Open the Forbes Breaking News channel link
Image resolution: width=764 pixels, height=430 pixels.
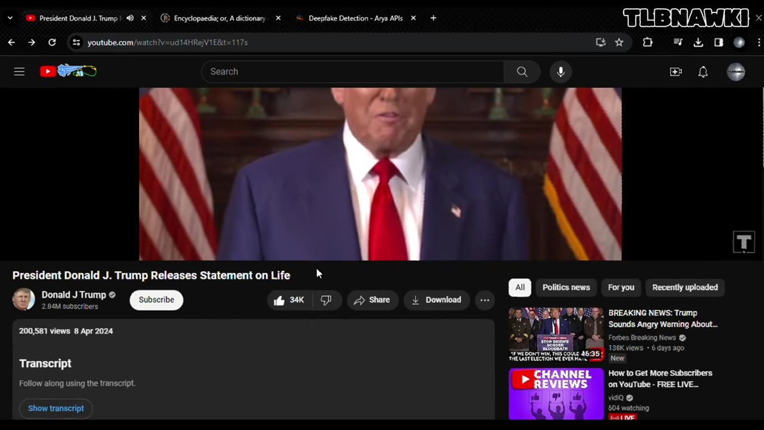coord(642,337)
